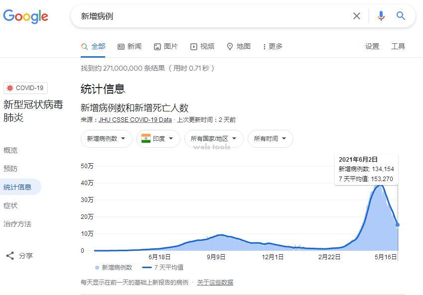Open the 所有国家/地区 dropdown
423x295 pixels.
(213, 139)
